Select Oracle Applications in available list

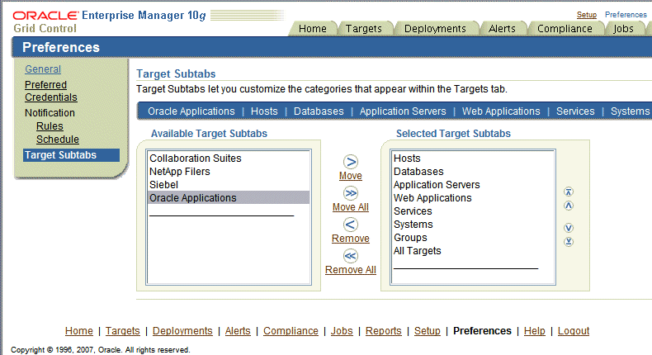click(229, 197)
